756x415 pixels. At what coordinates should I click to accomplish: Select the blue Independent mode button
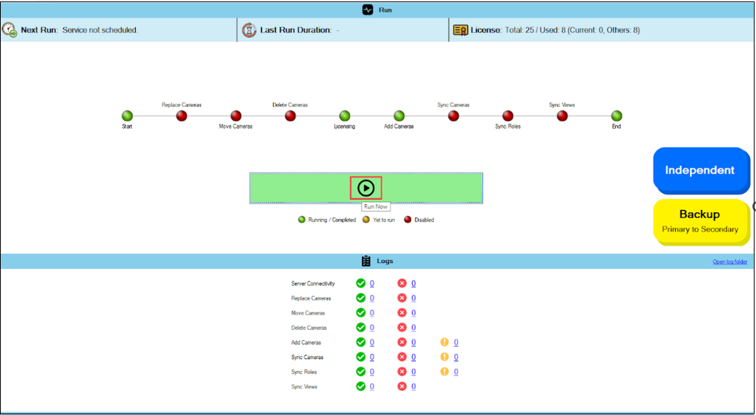(x=699, y=170)
